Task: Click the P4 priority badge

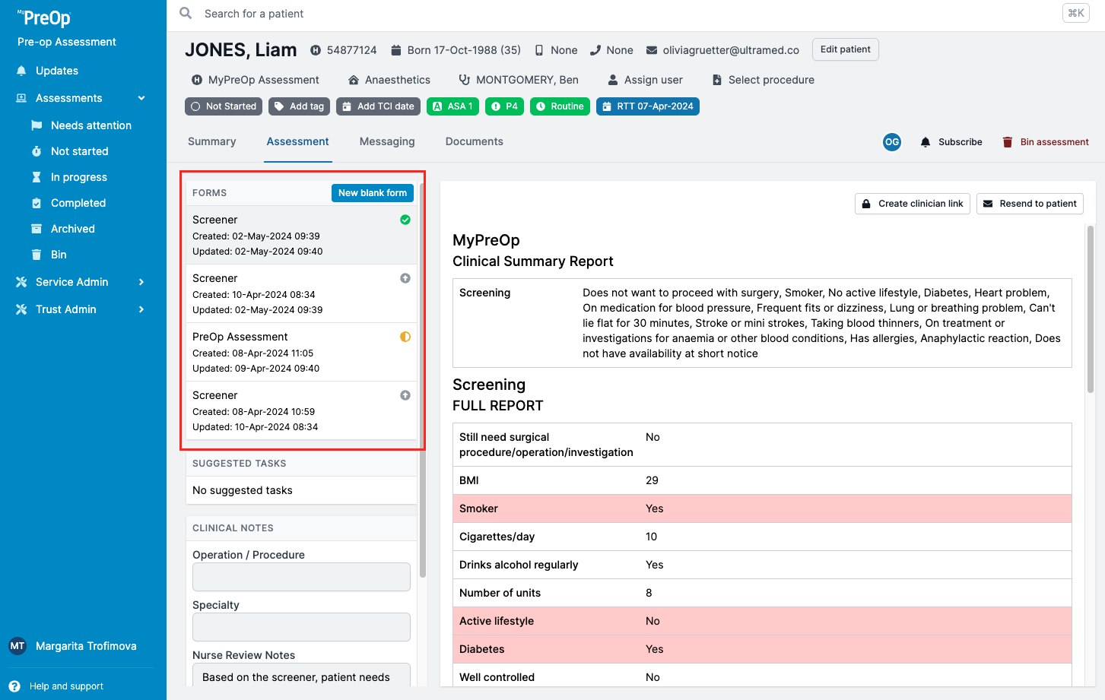Action: [x=504, y=106]
